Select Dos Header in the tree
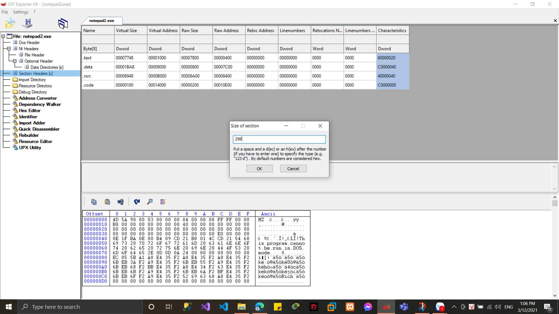559x314 pixels. point(29,43)
